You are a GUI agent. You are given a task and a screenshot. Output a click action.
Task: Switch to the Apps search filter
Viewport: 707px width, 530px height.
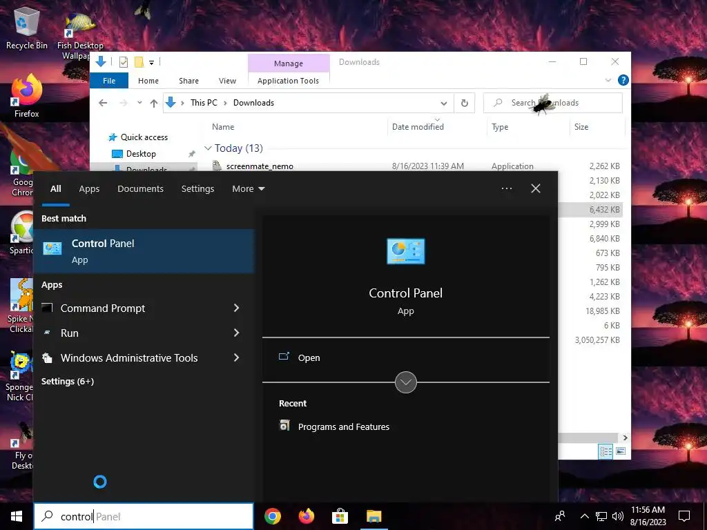89,189
